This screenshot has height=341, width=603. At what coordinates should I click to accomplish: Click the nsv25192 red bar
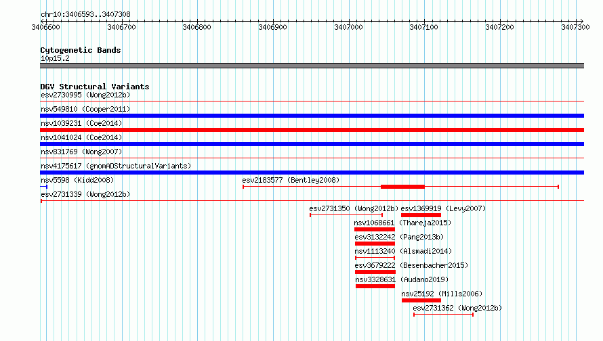421,300
